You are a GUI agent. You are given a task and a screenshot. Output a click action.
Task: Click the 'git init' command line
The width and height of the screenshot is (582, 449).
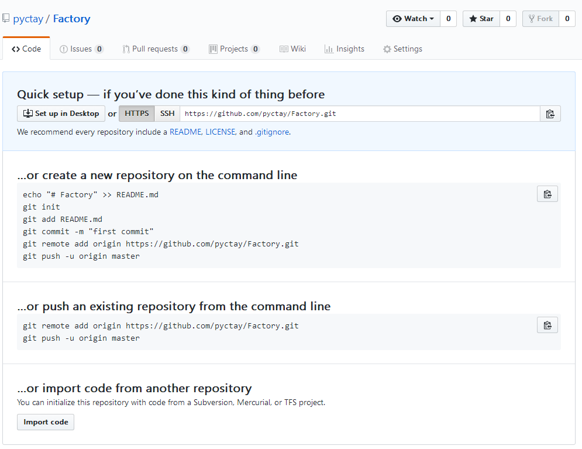click(x=41, y=207)
